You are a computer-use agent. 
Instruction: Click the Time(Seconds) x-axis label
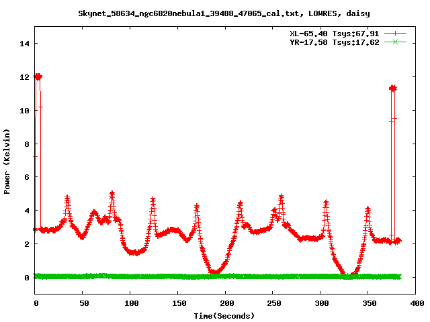coord(224,316)
